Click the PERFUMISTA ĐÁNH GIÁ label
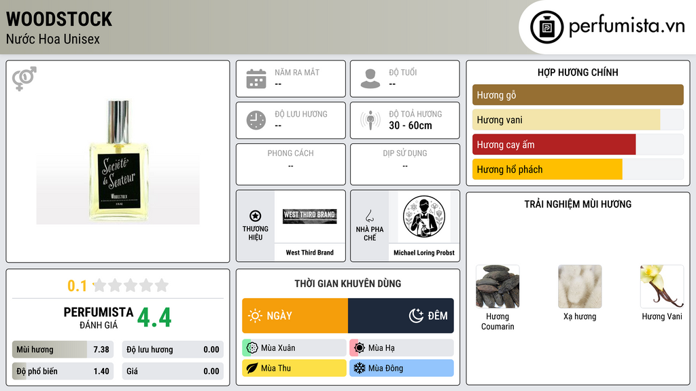Screen dimensions: 696x391 point(99,318)
